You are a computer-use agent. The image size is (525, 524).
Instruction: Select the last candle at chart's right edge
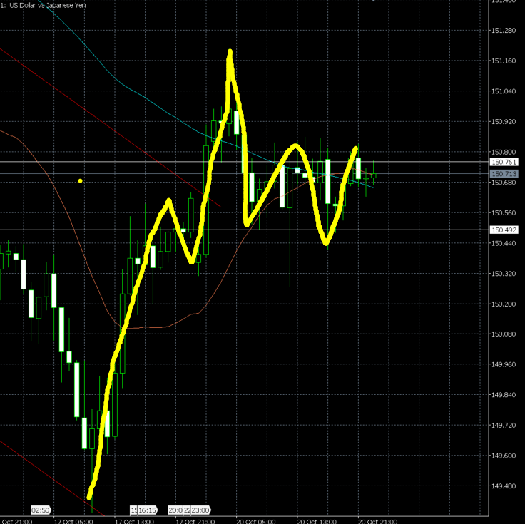click(373, 175)
